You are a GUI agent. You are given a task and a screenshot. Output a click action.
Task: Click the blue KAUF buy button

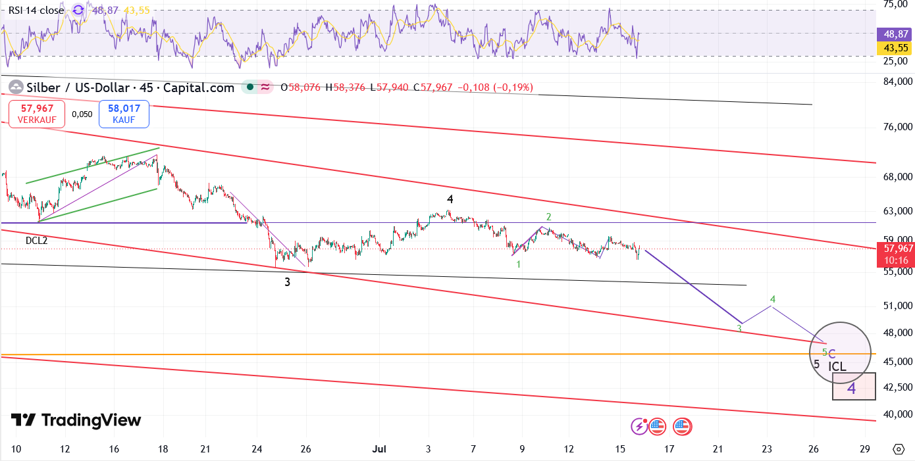click(124, 114)
